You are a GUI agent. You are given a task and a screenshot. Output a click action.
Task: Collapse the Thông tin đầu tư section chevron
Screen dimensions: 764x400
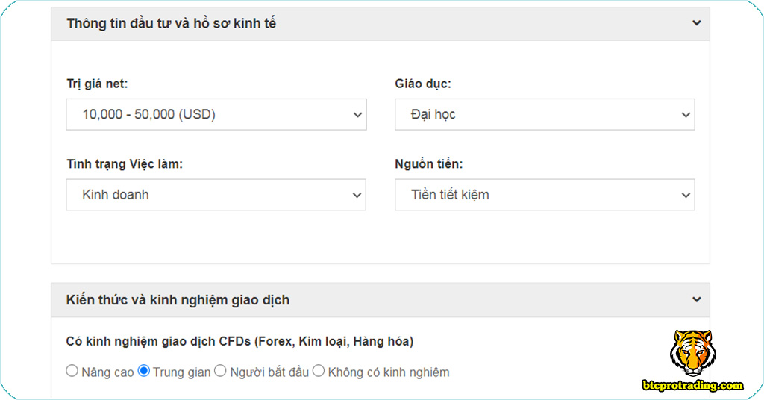(x=696, y=23)
